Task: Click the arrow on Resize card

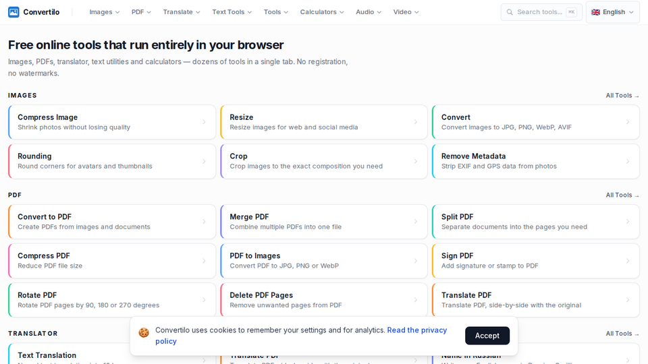Action: (416, 122)
